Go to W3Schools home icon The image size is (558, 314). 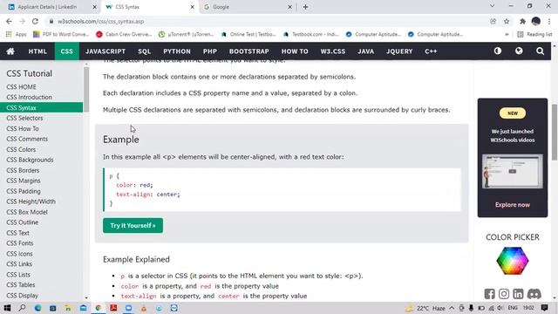10,51
